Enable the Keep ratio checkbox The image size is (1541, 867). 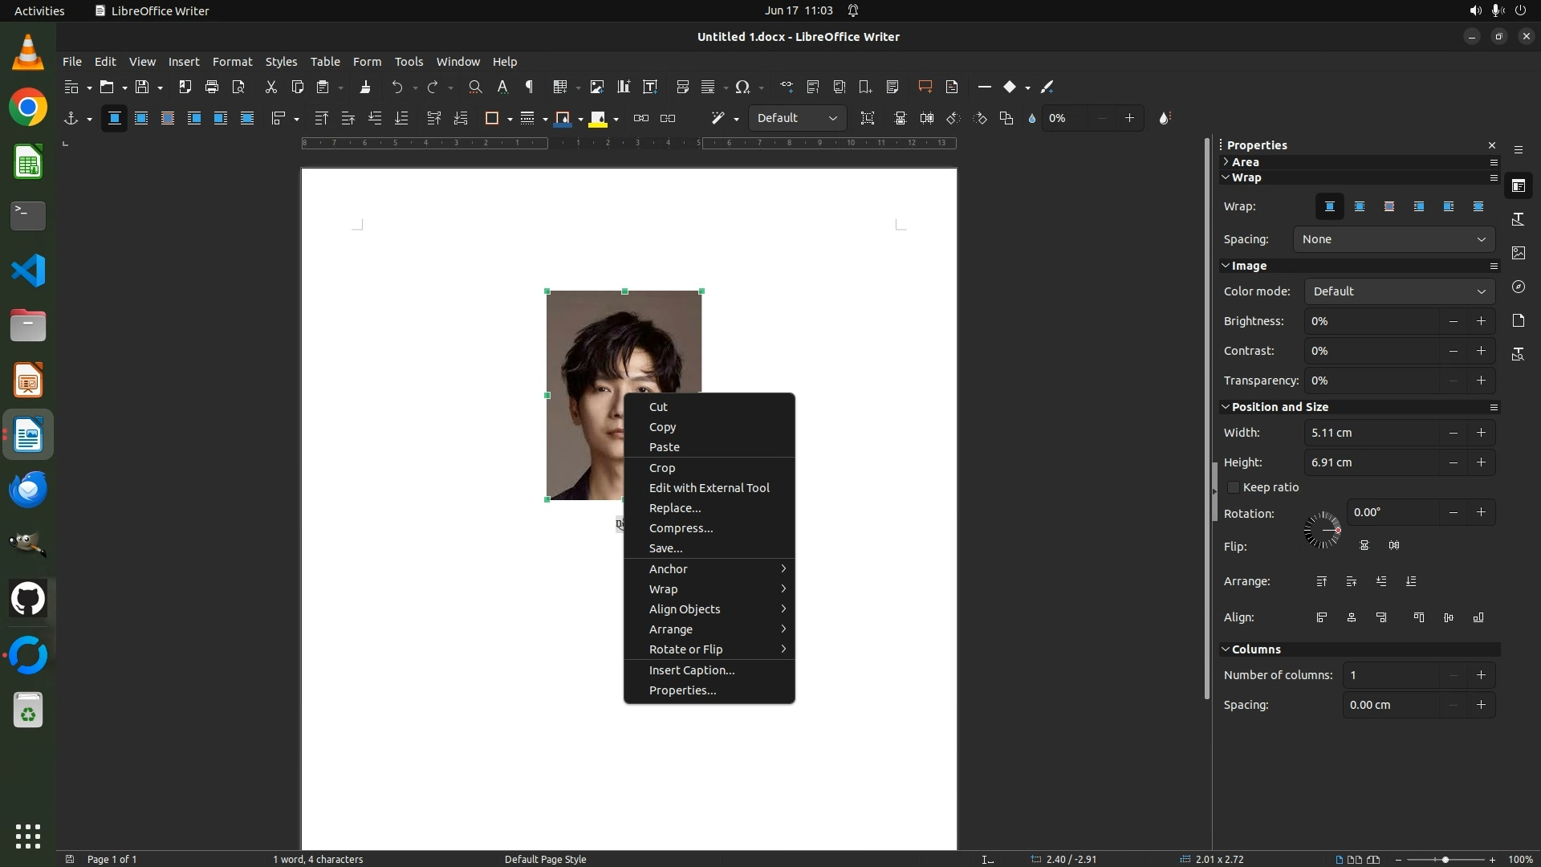(x=1234, y=487)
